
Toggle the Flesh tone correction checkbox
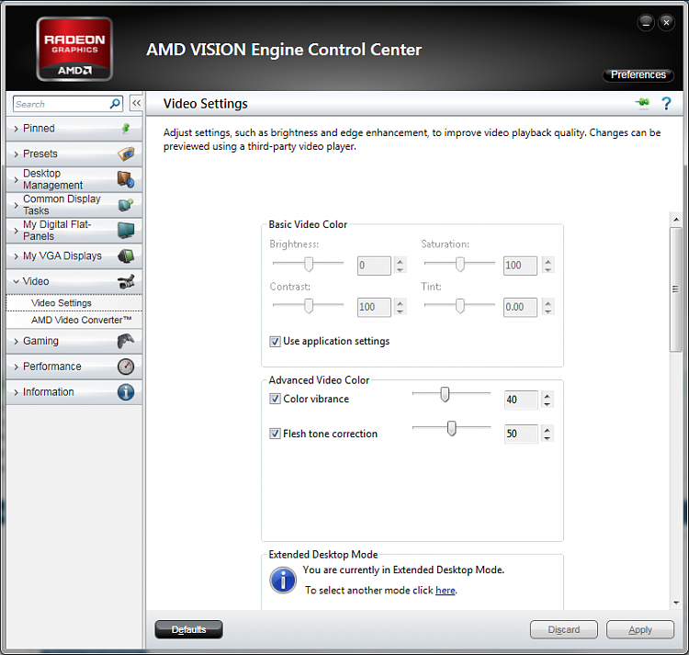[275, 434]
